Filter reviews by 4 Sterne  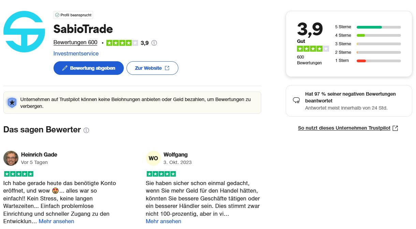pyautogui.click(x=368, y=35)
